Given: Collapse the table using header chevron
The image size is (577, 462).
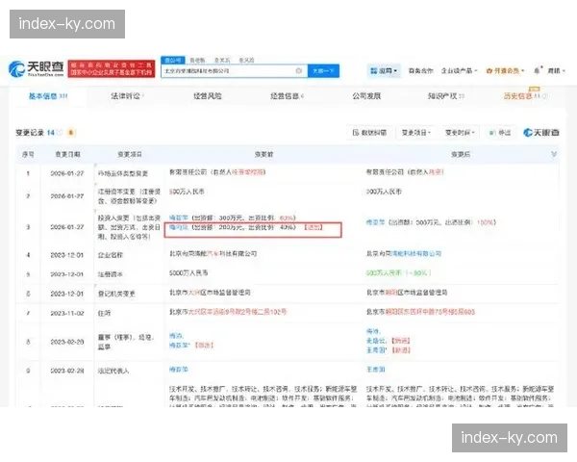Looking at the screenshot, I should point(554,154).
